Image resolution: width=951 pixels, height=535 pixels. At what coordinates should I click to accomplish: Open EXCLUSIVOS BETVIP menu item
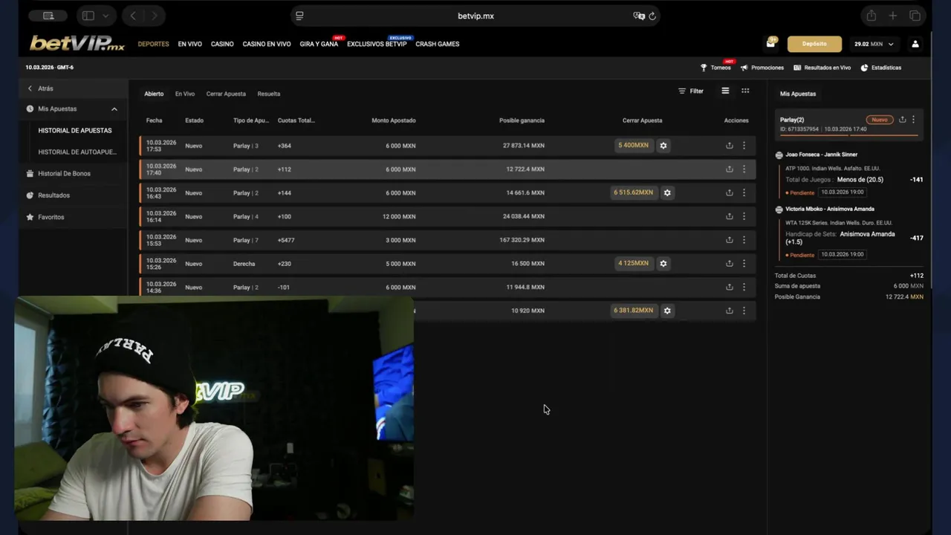coord(377,44)
